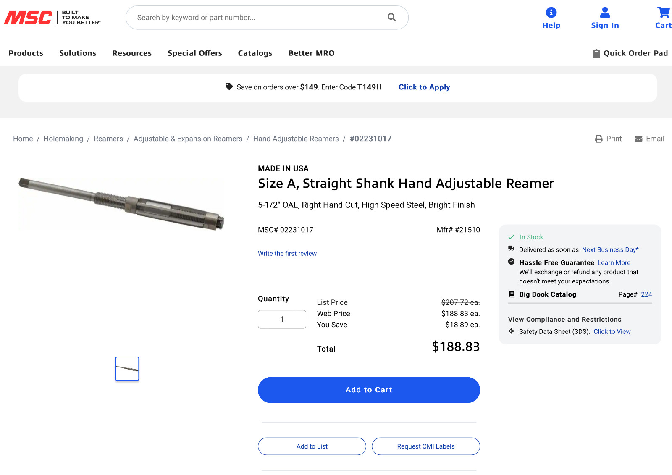Image resolution: width=672 pixels, height=475 pixels.
Task: Open the Products menu
Action: tap(26, 53)
